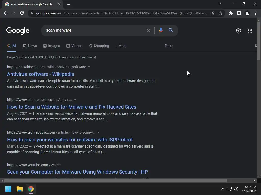Click the vertical scrollbar thumb
The height and width of the screenshot is (195, 261).
tap(259, 41)
